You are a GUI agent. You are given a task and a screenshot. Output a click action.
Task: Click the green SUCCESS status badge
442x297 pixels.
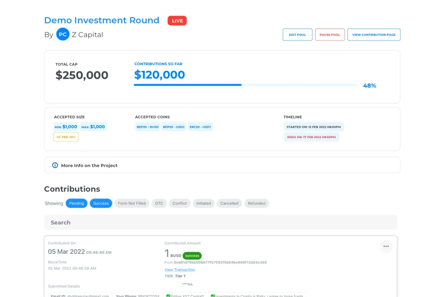(x=192, y=256)
